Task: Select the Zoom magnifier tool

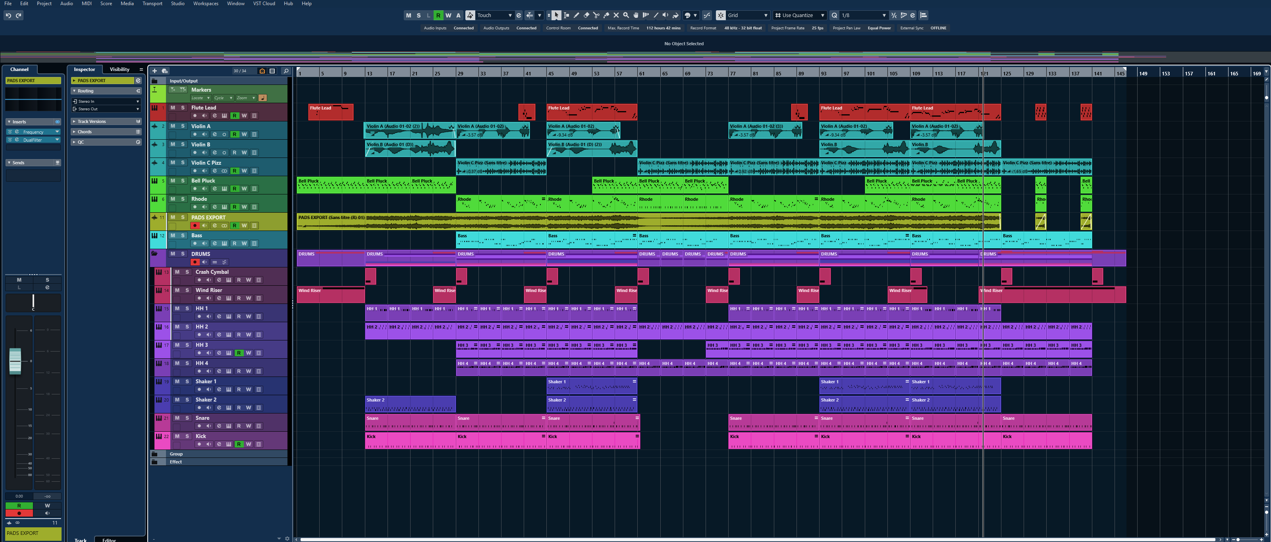Action: tap(626, 15)
